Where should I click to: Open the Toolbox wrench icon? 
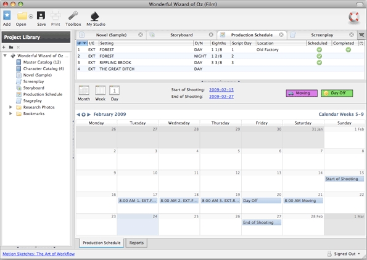point(73,15)
